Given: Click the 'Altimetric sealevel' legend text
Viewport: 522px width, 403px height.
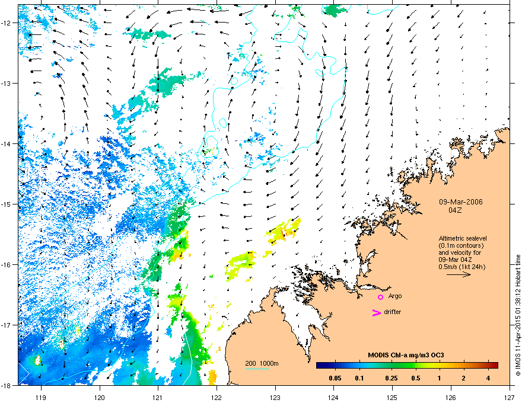Looking at the screenshot, I should click(x=463, y=238).
